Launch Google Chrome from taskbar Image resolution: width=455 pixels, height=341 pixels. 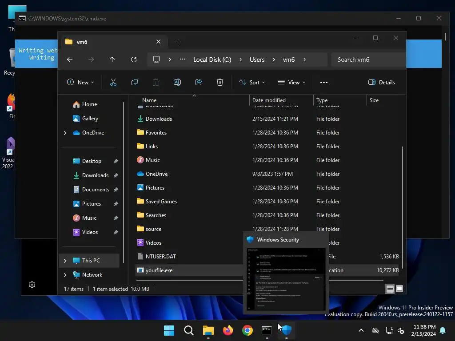click(247, 330)
